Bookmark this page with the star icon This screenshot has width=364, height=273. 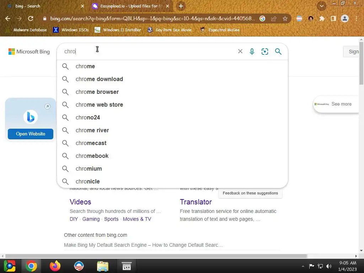pyautogui.click(x=285, y=18)
